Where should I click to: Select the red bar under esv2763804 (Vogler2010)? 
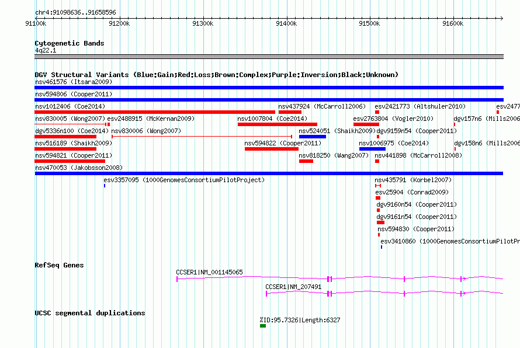click(366, 124)
